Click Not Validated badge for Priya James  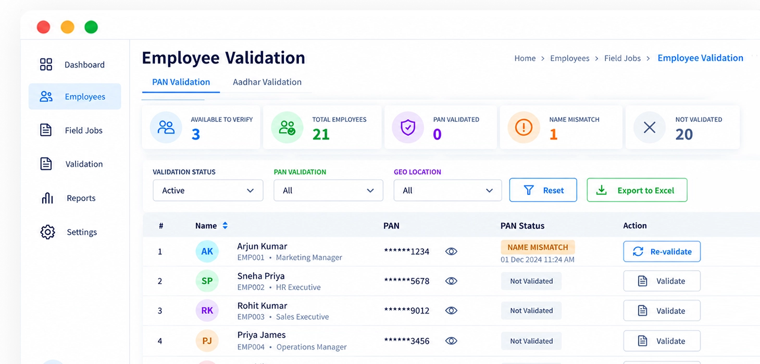531,341
